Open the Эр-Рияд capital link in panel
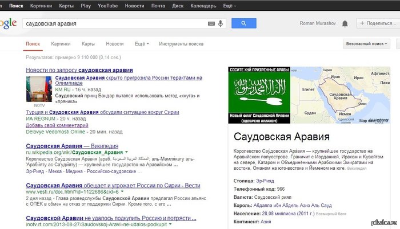The width and height of the screenshot is (400, 229). point(265,181)
